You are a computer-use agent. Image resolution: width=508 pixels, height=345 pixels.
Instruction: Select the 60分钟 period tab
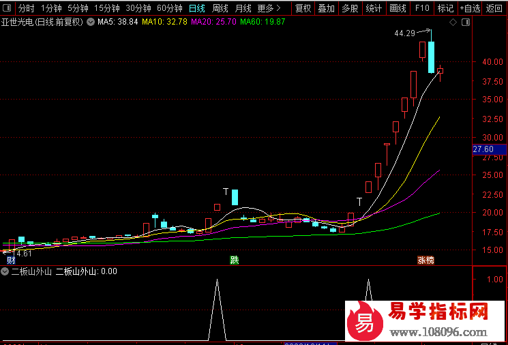tap(169, 8)
